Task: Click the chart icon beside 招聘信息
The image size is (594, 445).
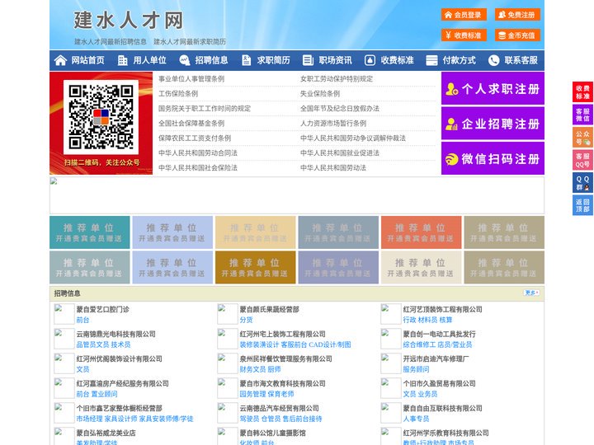Action: pos(185,60)
